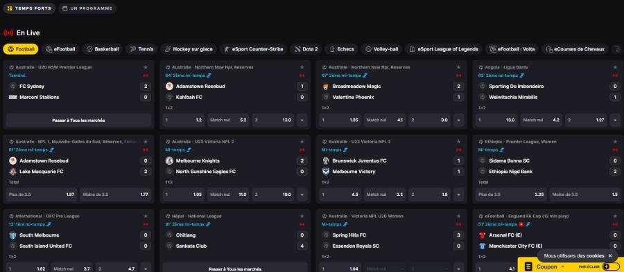Dismiss the Nous utilisons des cookies notice

click(x=610, y=255)
